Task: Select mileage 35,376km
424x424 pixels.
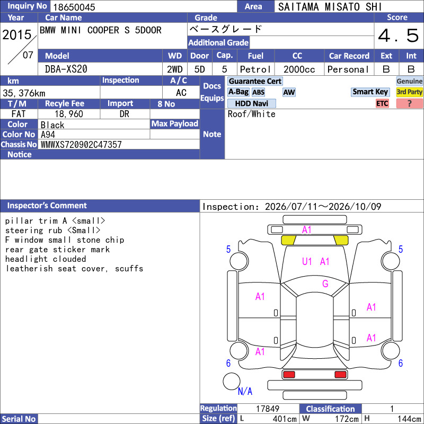Action: click(24, 93)
